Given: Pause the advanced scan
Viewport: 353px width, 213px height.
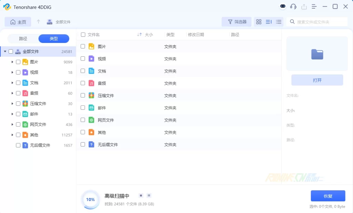Looking at the screenshot, I should pyautogui.click(x=149, y=195).
